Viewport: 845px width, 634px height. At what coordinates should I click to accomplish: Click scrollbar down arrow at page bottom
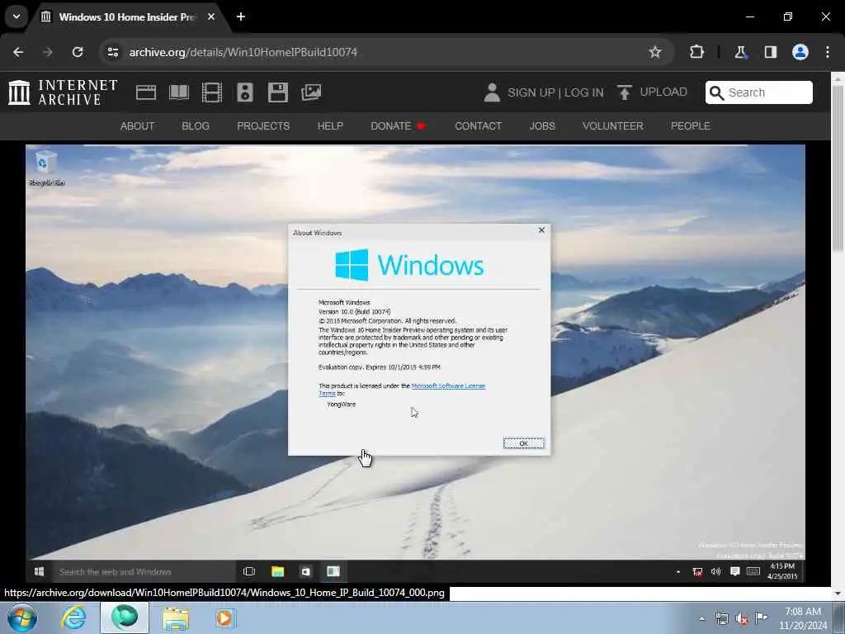coord(838,593)
